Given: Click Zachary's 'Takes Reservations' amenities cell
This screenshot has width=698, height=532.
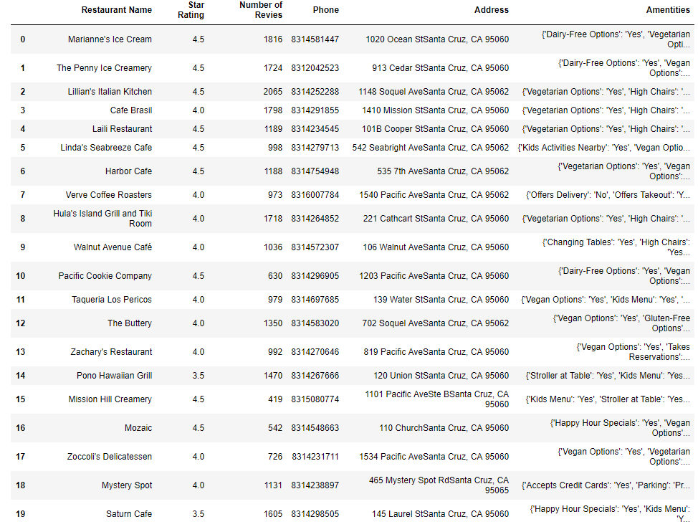Looking at the screenshot, I should click(x=633, y=352).
